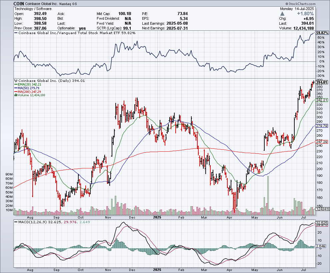The width and height of the screenshot is (330, 273).
Task: Open the StockCharts.com copyright label
Action: [x=300, y=4]
